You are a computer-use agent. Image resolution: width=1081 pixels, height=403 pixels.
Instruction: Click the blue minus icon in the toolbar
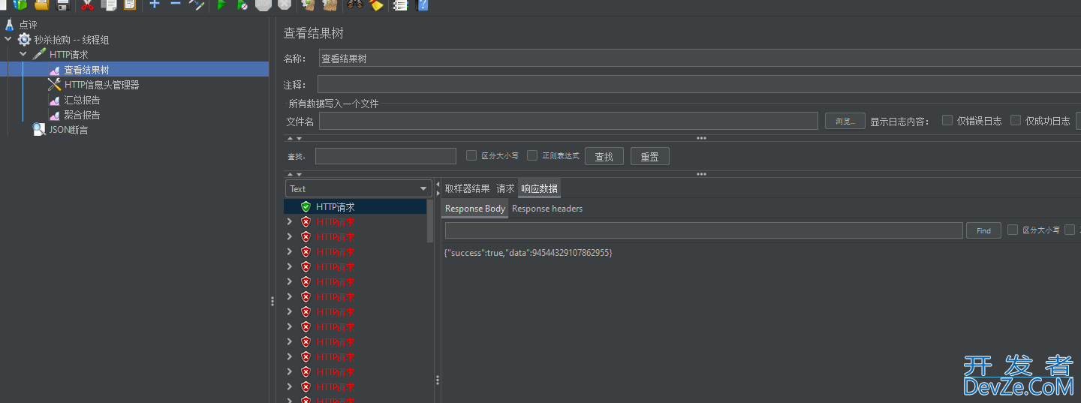[x=176, y=4]
